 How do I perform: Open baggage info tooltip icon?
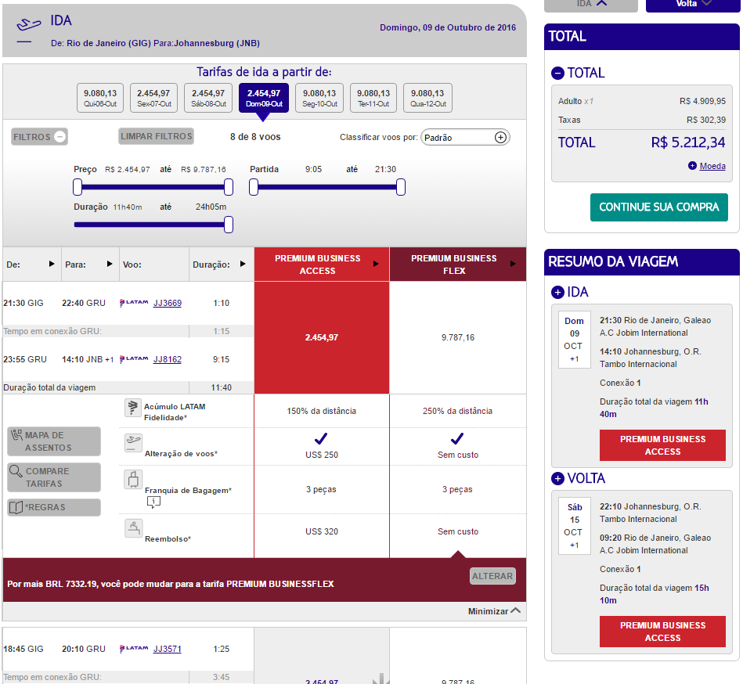[x=153, y=502]
